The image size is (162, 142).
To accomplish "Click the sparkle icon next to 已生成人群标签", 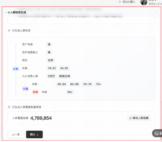I will 9,31.
